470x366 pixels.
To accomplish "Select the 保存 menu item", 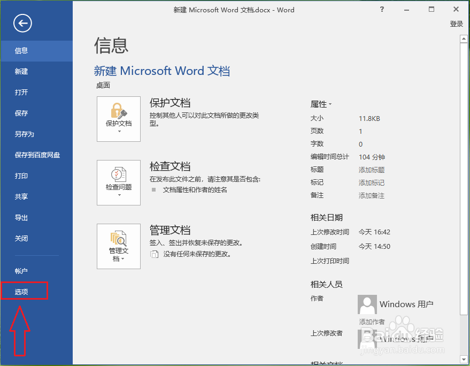I will click(x=36, y=113).
